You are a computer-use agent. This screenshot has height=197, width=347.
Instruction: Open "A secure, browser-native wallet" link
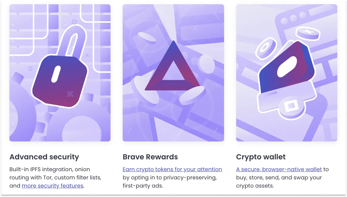tap(279, 169)
